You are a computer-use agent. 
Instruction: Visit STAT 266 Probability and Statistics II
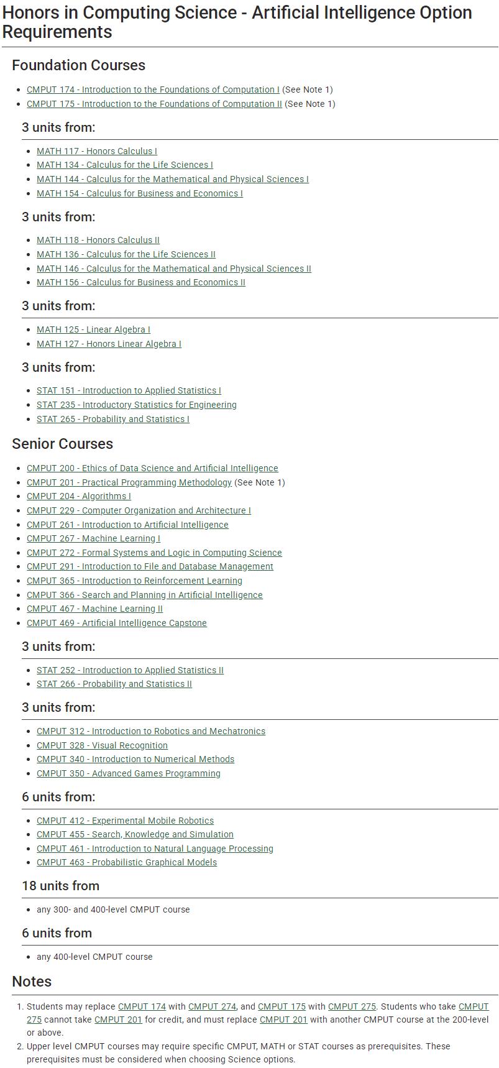click(114, 684)
